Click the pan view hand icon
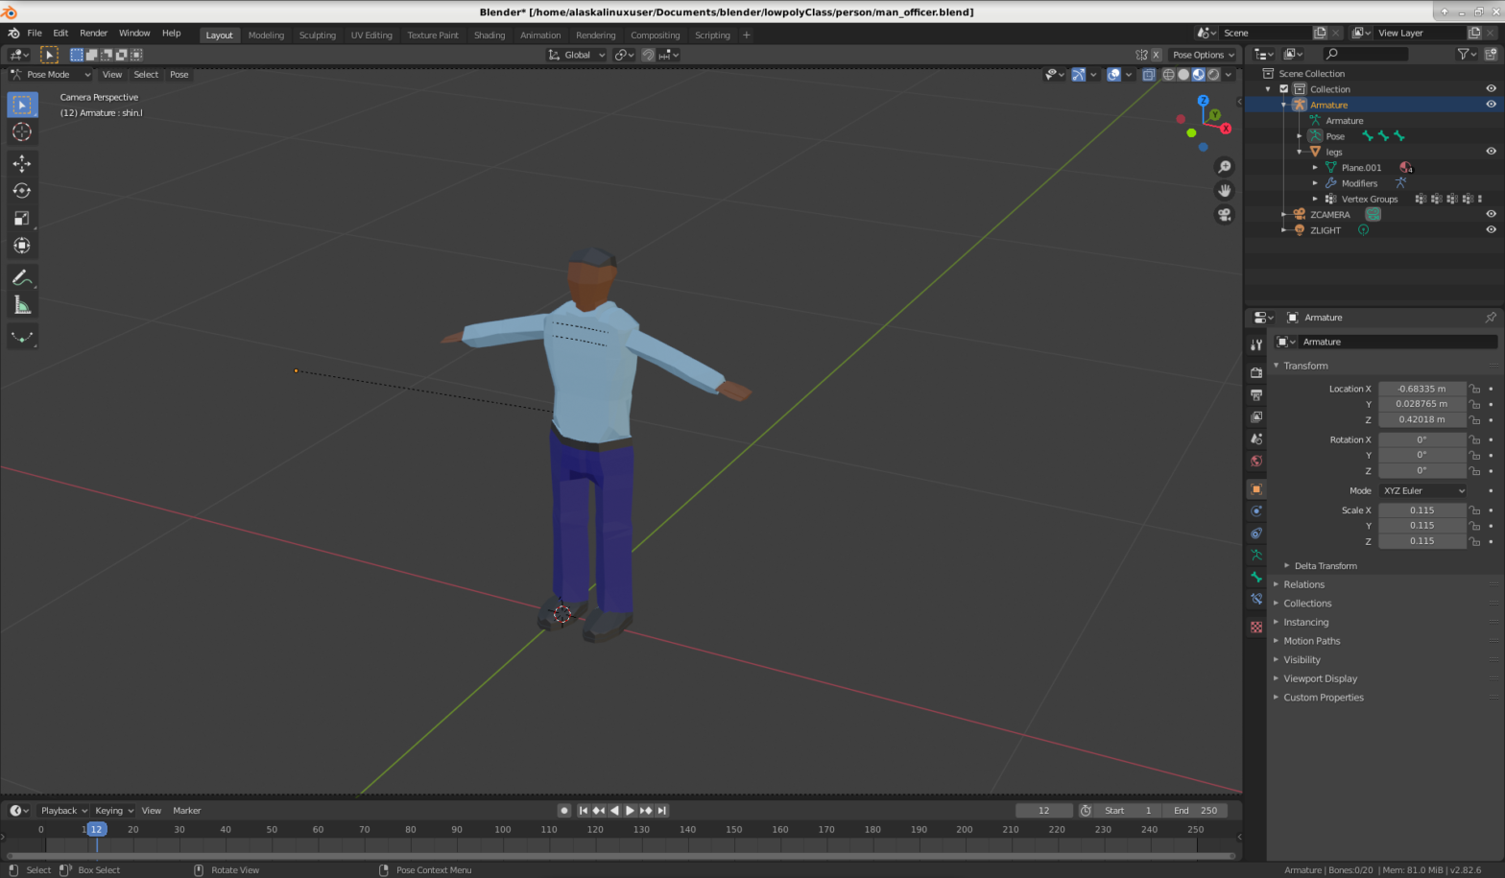Viewport: 1505px width, 878px height. tap(1224, 190)
